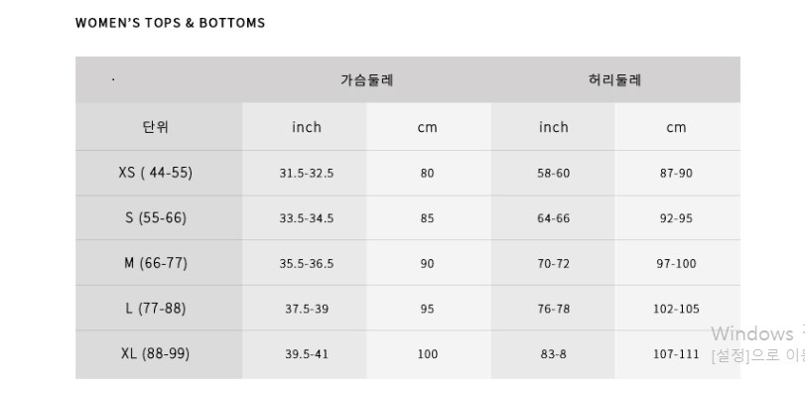Click the 87-90 waist cm cell
The height and width of the screenshot is (394, 805).
pyautogui.click(x=676, y=174)
